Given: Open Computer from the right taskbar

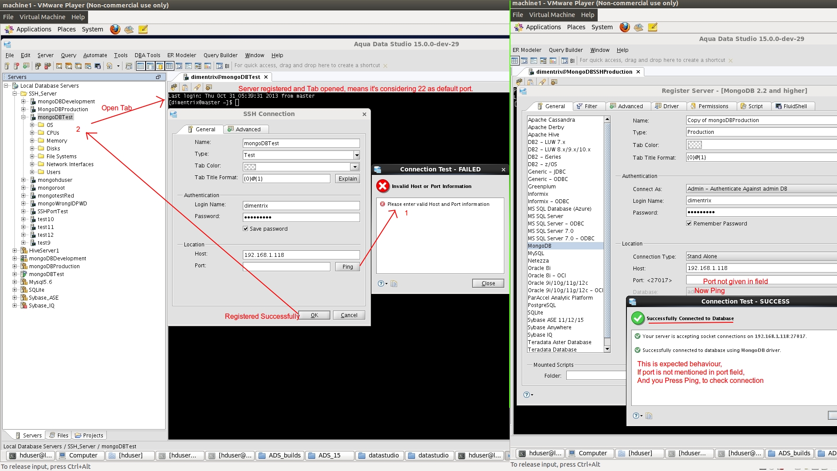Looking at the screenshot, I should click(589, 454).
